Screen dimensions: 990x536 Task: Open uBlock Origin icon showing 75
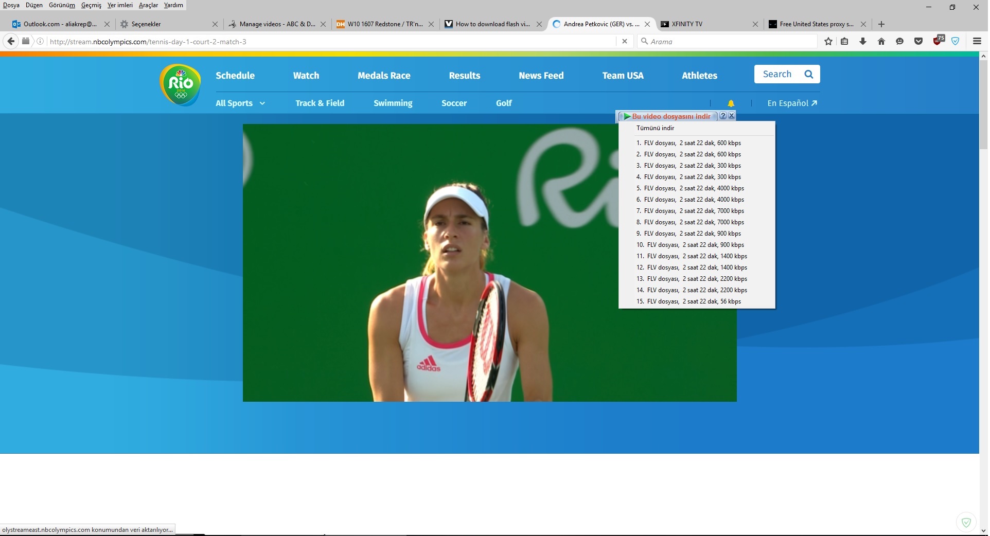click(x=939, y=40)
